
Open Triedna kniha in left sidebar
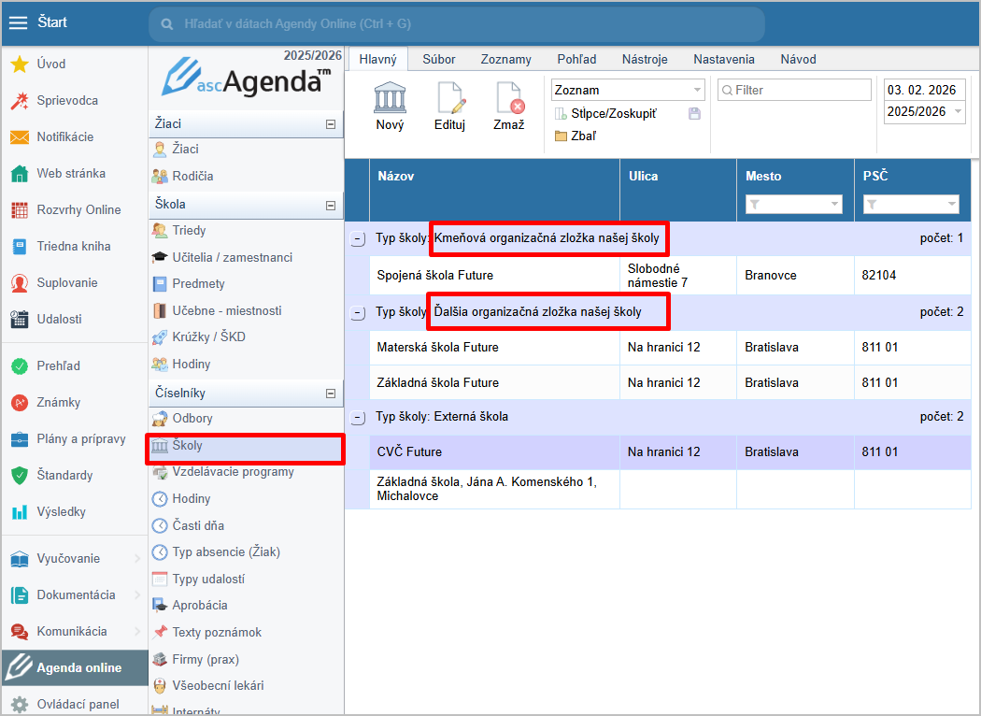(73, 246)
